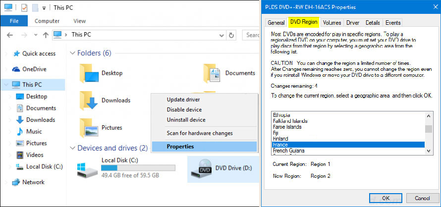
Task: Select This PC in navigation pane
Action: 32,84
